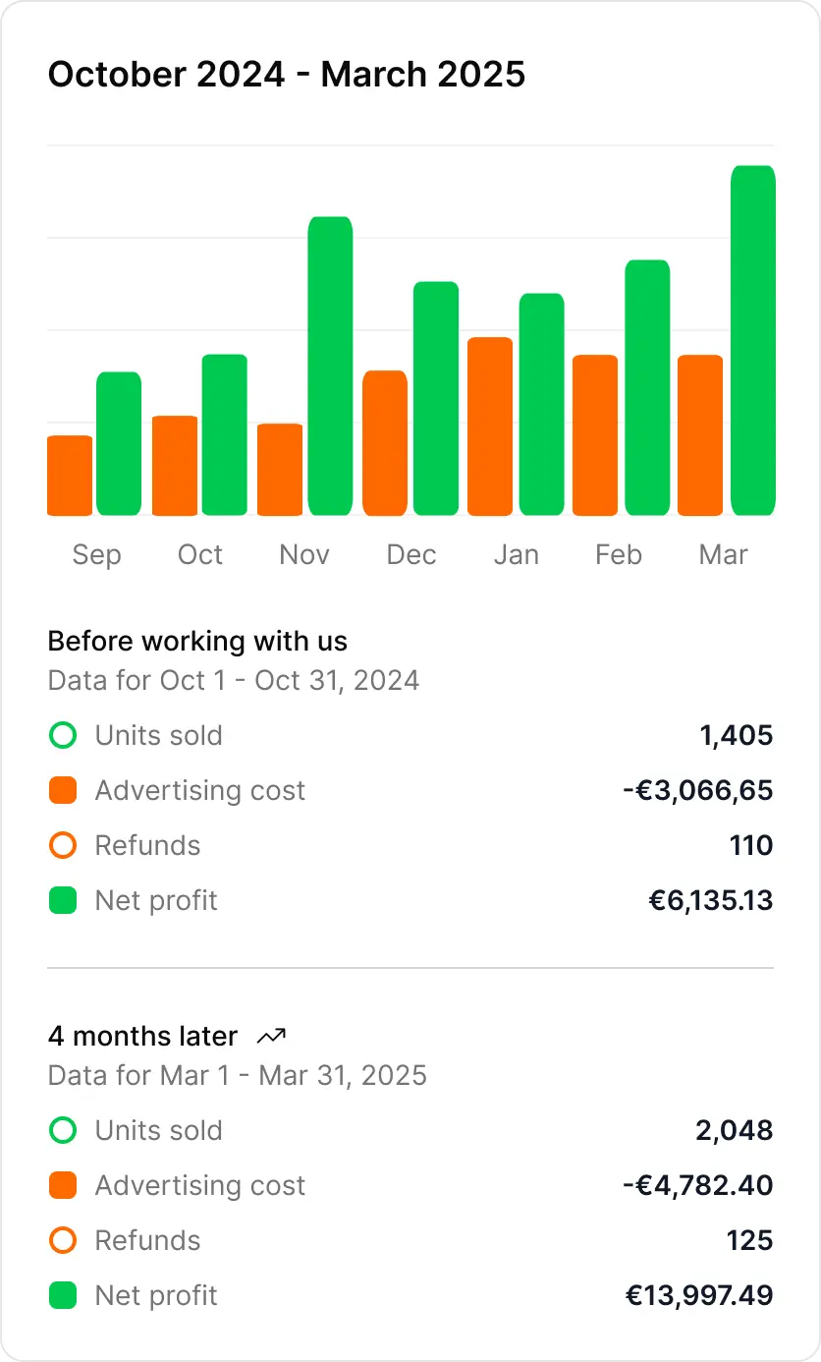Click the '4 months later' heading
Screen dimensions: 821x1362
coord(142,1036)
